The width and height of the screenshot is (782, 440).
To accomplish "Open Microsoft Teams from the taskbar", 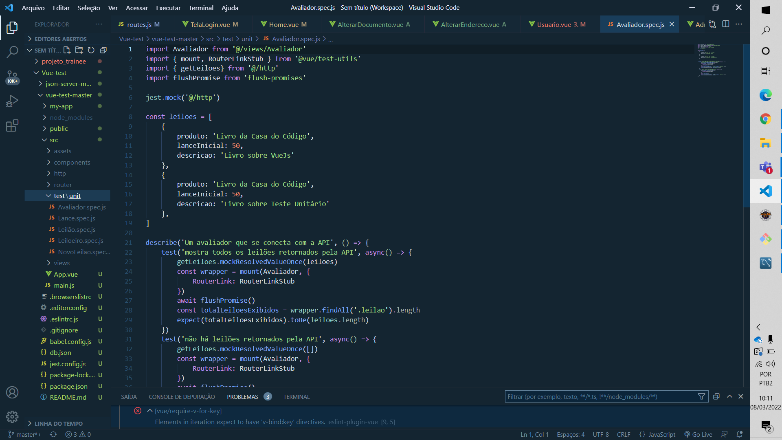I will 766,167.
